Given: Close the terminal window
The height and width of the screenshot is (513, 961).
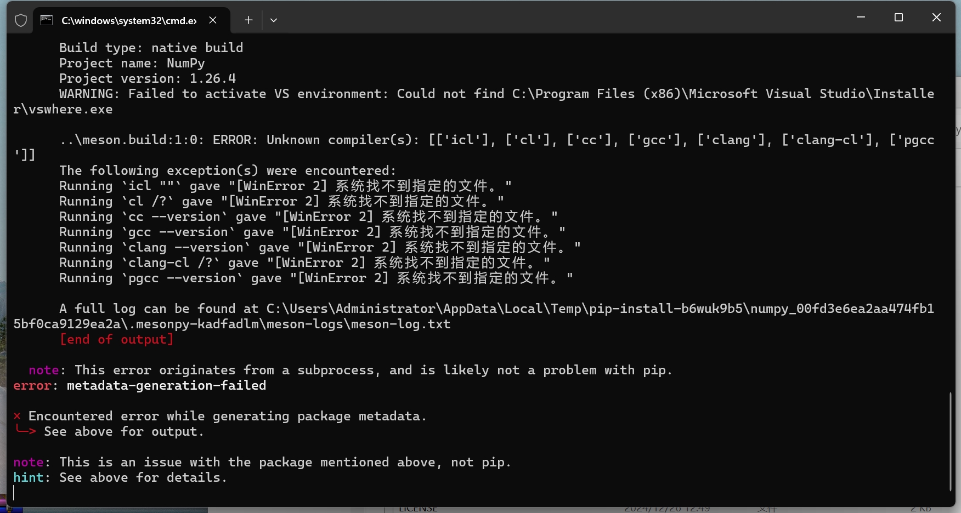Looking at the screenshot, I should 936,18.
